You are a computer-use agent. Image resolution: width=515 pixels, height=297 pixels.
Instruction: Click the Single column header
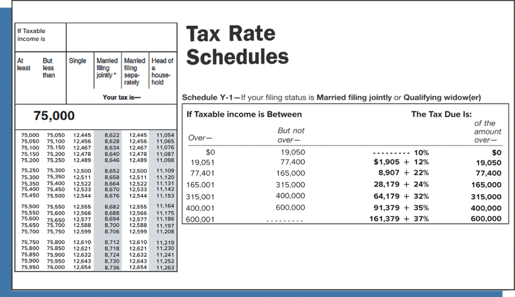(x=78, y=60)
